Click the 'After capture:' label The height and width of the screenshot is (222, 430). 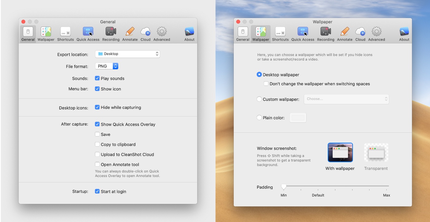pyautogui.click(x=75, y=124)
